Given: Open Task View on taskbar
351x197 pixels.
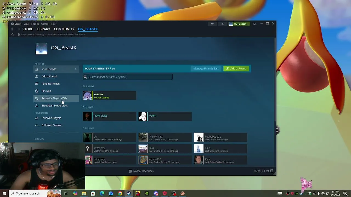Looking at the screenshot, I should click(66, 193).
